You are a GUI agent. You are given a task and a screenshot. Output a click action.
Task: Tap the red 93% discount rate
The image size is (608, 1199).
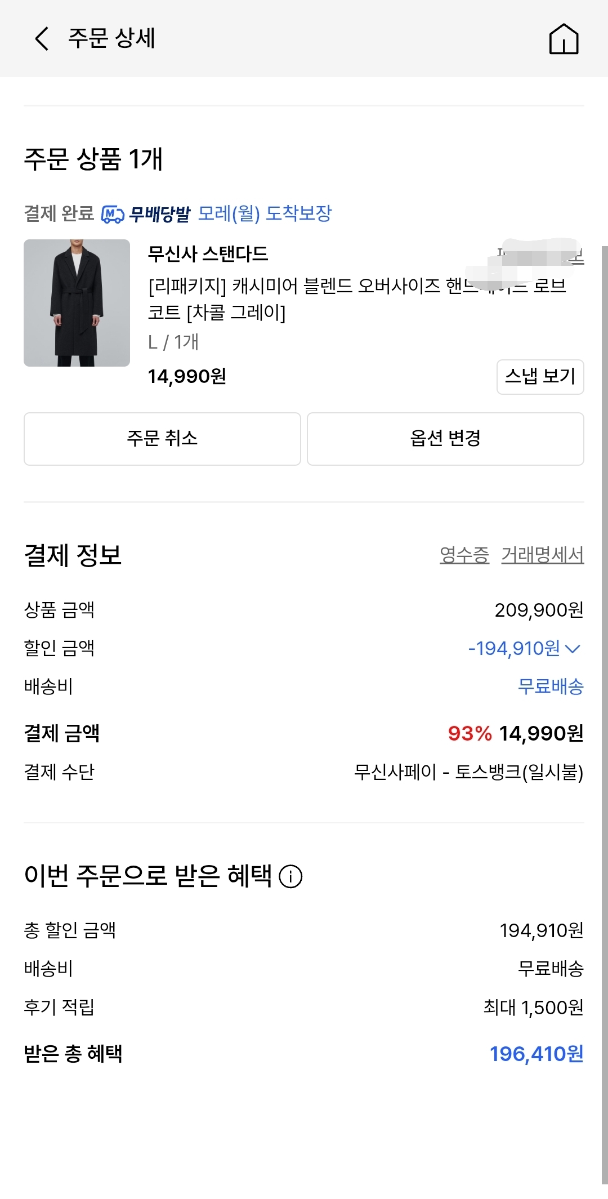(x=470, y=733)
